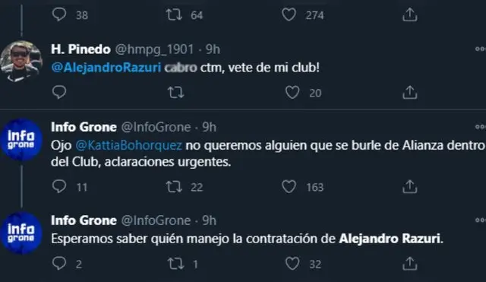
Task: Share the Alejandro Razuri contratación tweet
Action: [x=410, y=264]
